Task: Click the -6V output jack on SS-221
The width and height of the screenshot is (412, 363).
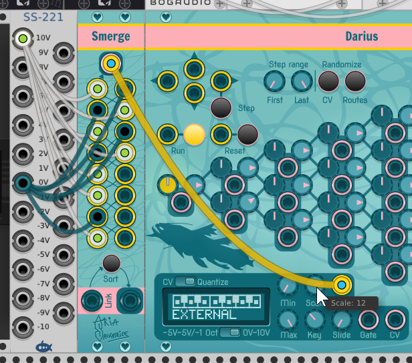Action: click(x=23, y=270)
